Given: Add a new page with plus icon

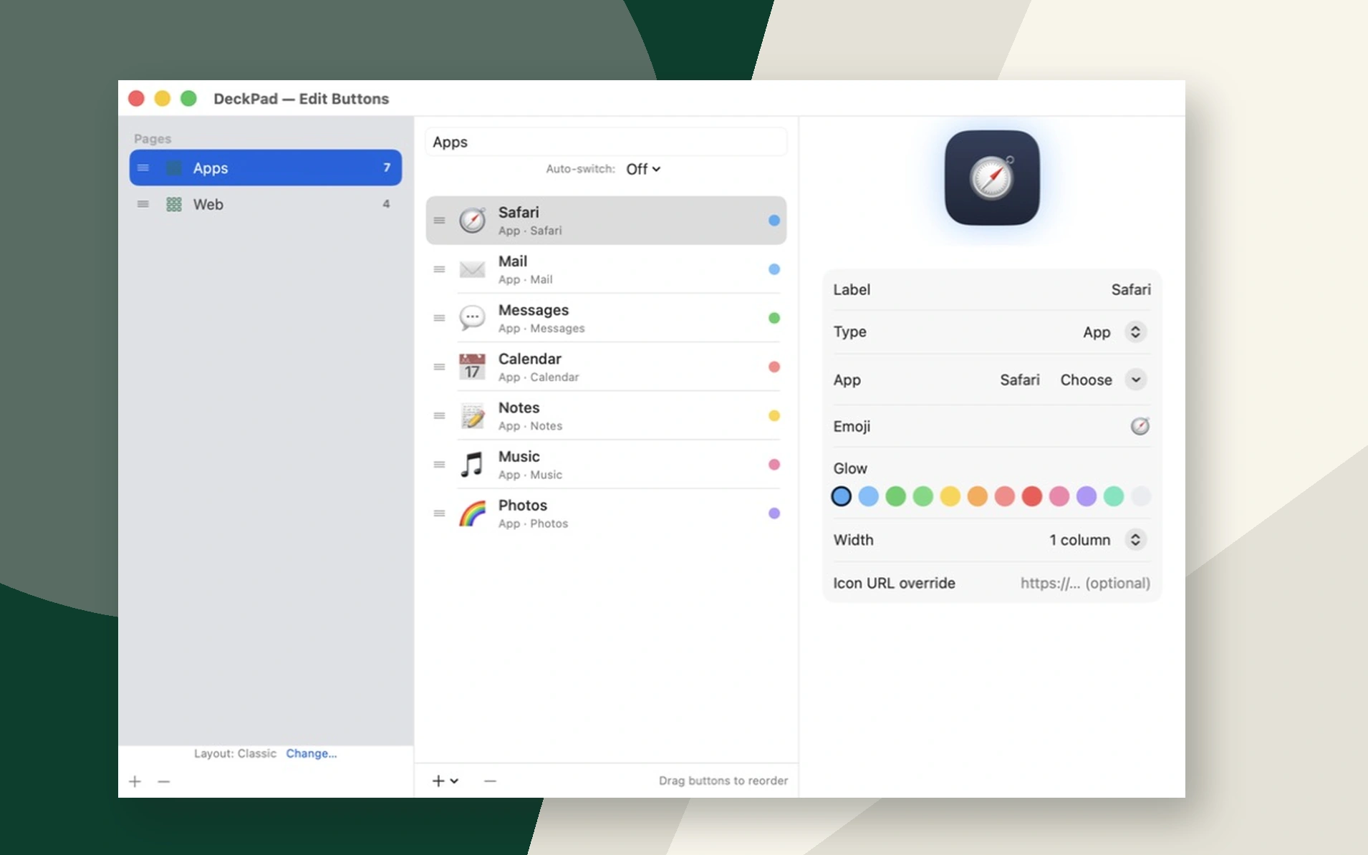Looking at the screenshot, I should click(x=135, y=781).
